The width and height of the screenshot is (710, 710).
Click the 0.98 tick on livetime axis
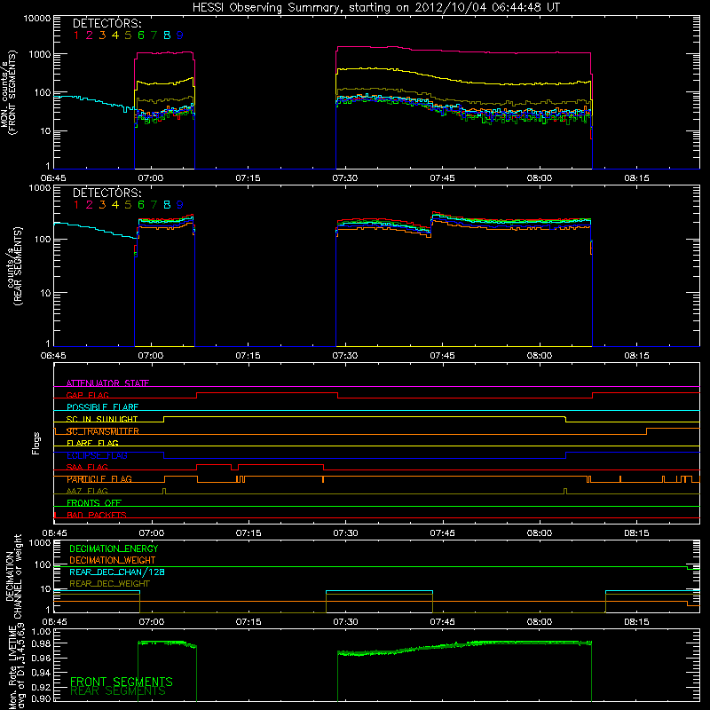point(41,644)
